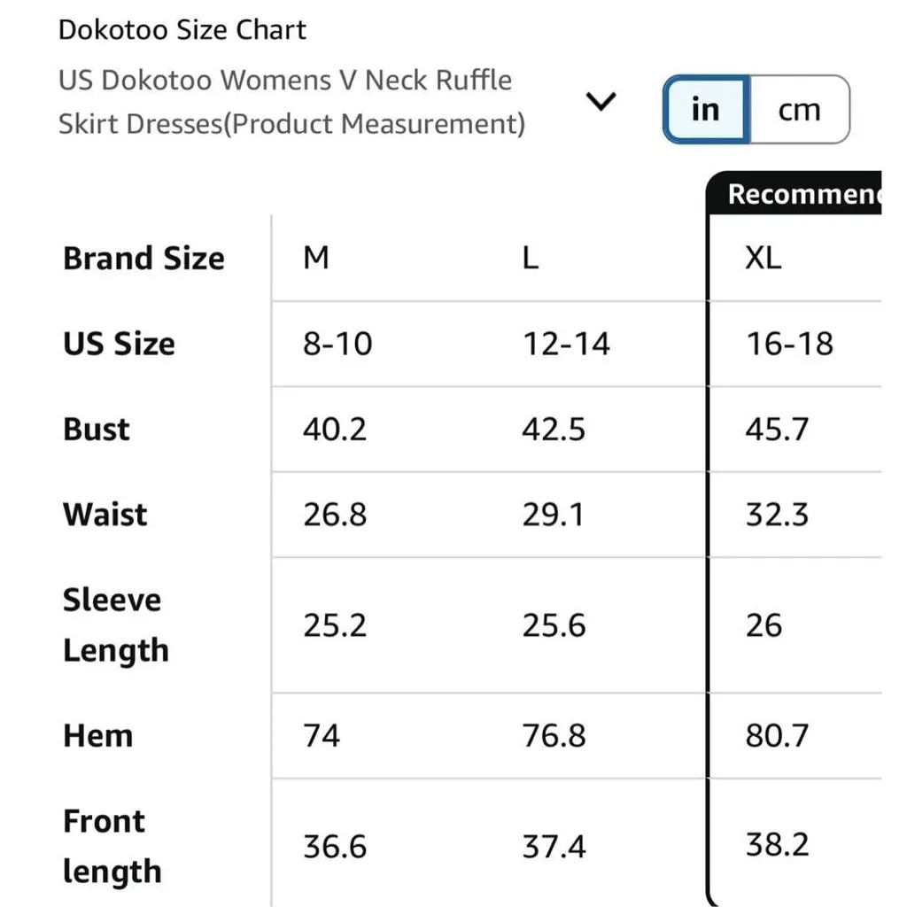Switch measurements to centimeters
The width and height of the screenshot is (907, 907).
pos(799,110)
